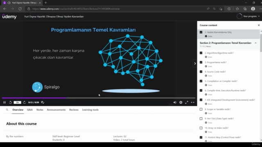
Task: Go forward in the browser
Action: click(13, 9)
